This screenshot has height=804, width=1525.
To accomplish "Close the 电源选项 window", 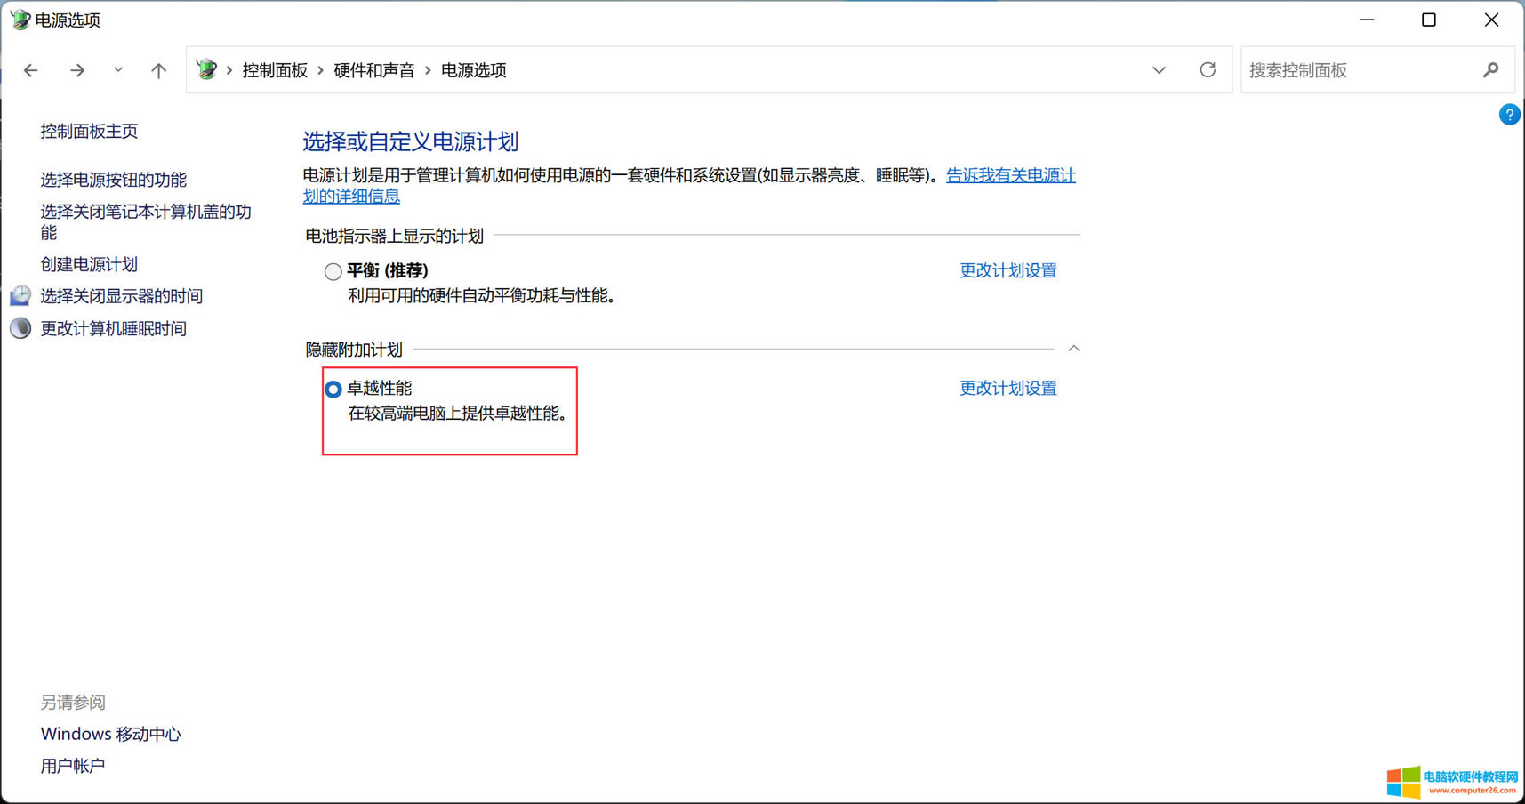I will coord(1491,20).
